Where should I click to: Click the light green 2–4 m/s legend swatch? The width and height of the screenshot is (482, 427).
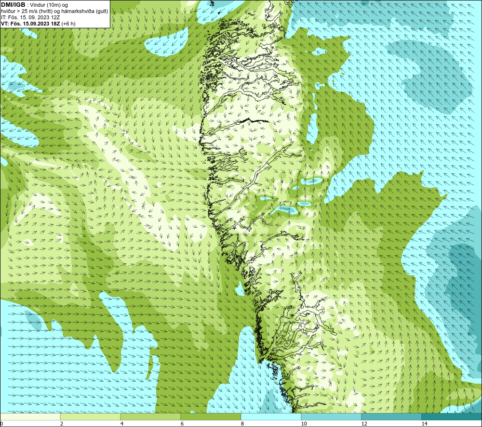coord(91,416)
